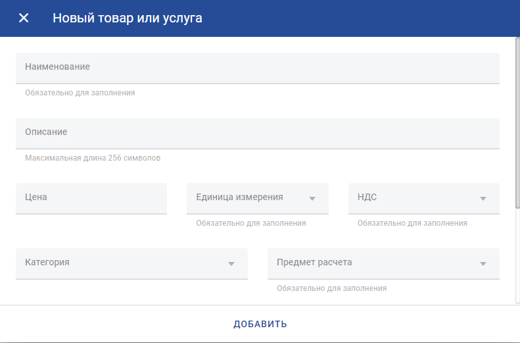The height and width of the screenshot is (343, 520).
Task: Click the Новый товар или услуга title
Action: 128,18
